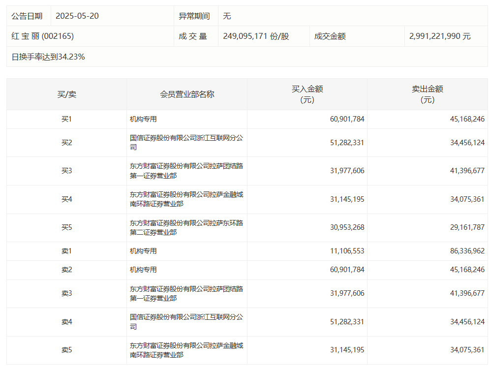Click 买1 sell amount 45,168,246
This screenshot has width=492, height=372.
(467, 119)
